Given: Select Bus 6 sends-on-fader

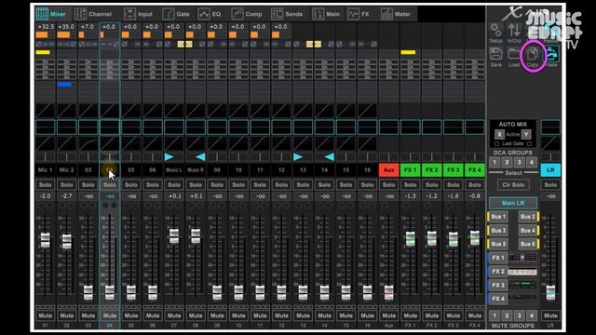Looking at the screenshot, I should (x=528, y=244).
